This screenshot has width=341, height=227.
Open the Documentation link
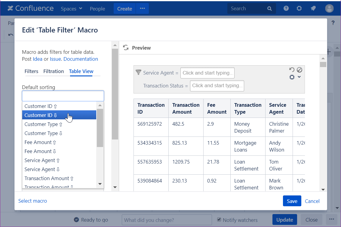tap(81, 59)
